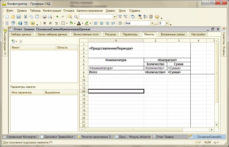The height and width of the screenshot is (147, 229).
Task: Open Syntax Assistant graduate icon
Action: point(140,17)
